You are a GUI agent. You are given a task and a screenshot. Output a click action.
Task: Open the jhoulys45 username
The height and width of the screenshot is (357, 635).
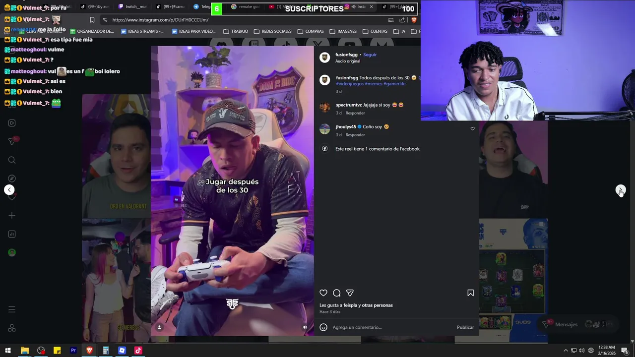click(346, 126)
